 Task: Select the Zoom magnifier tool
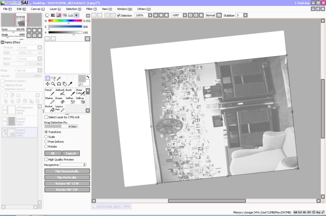[53, 84]
